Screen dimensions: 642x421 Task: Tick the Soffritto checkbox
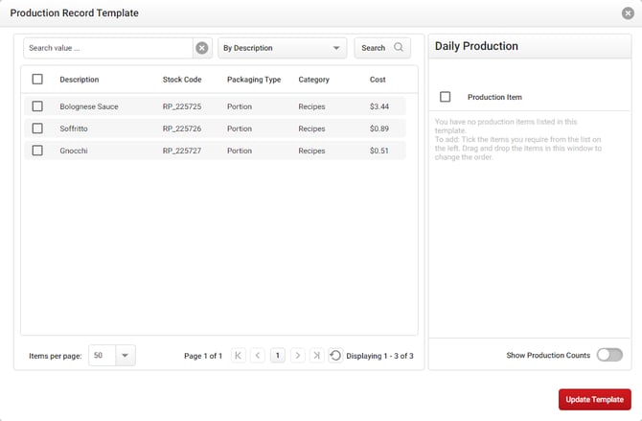coord(37,129)
